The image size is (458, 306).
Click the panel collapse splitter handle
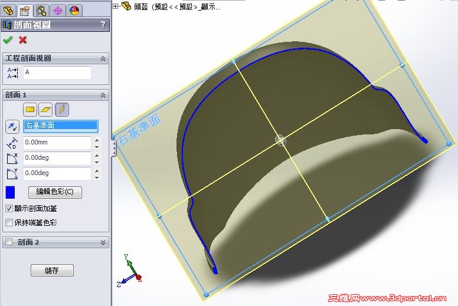click(114, 149)
